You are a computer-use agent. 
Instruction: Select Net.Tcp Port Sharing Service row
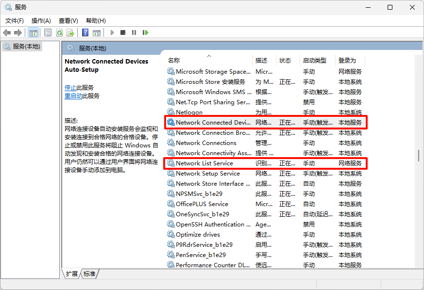pos(266,102)
